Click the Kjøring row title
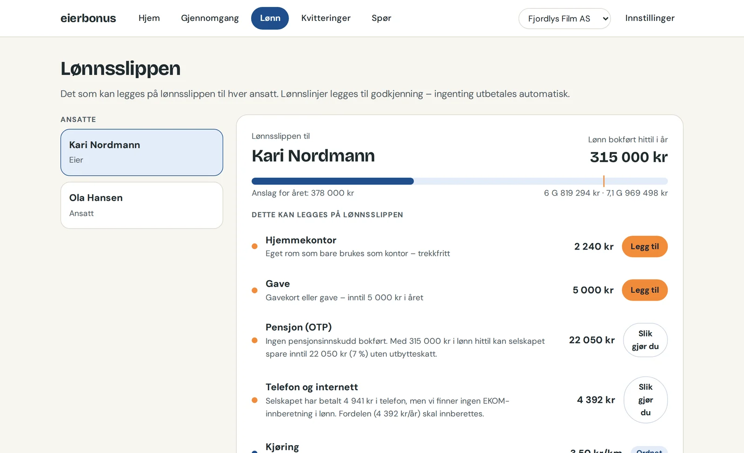The height and width of the screenshot is (453, 744). 282,447
